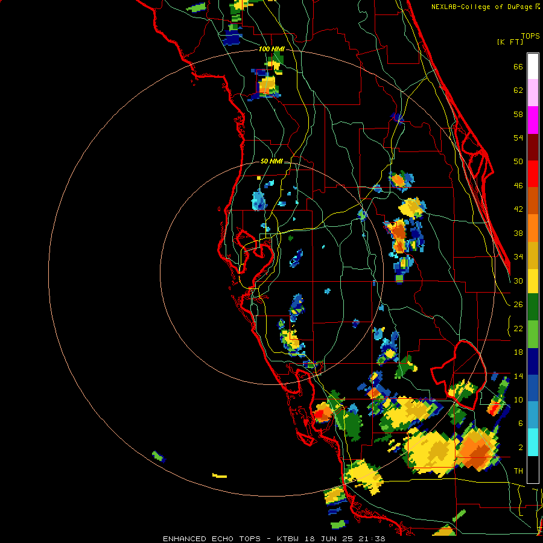Click the light pink legend swatch

point(533,93)
